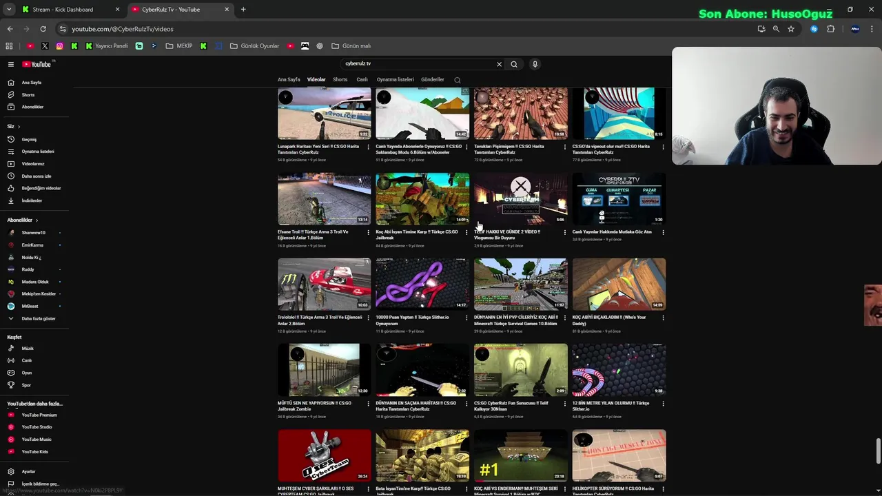
Task: Open options menu for 12 BİN METRE YILAN video
Action: click(663, 404)
